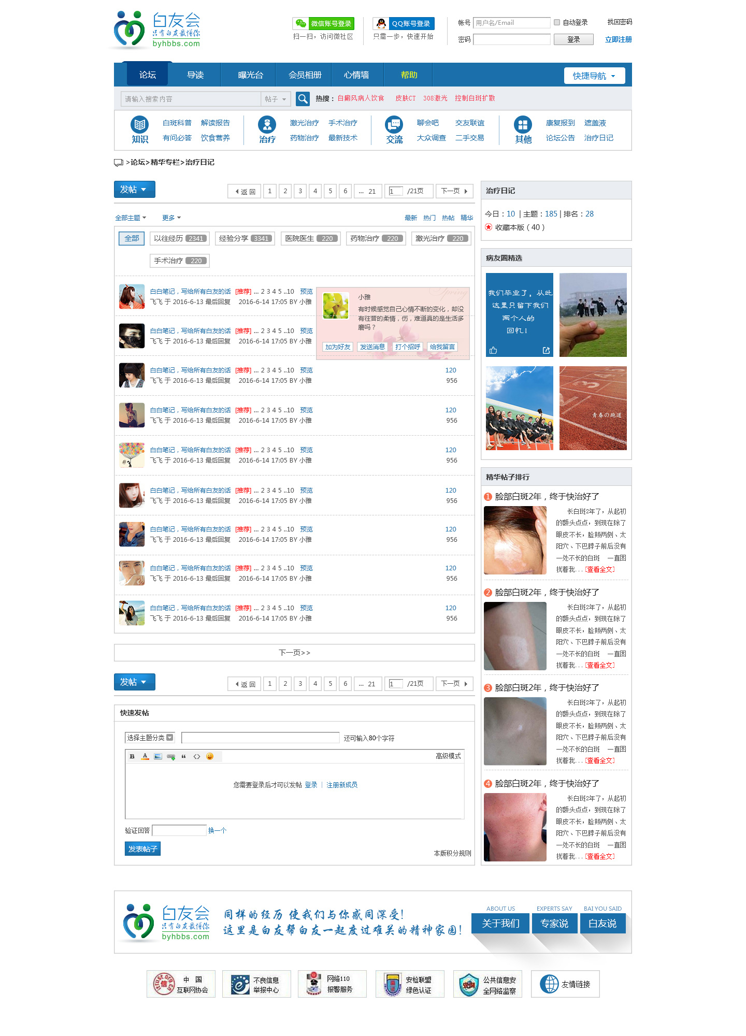Filter threads by 经验分享 3341
Screen dimensions: 746x1036
[245, 238]
